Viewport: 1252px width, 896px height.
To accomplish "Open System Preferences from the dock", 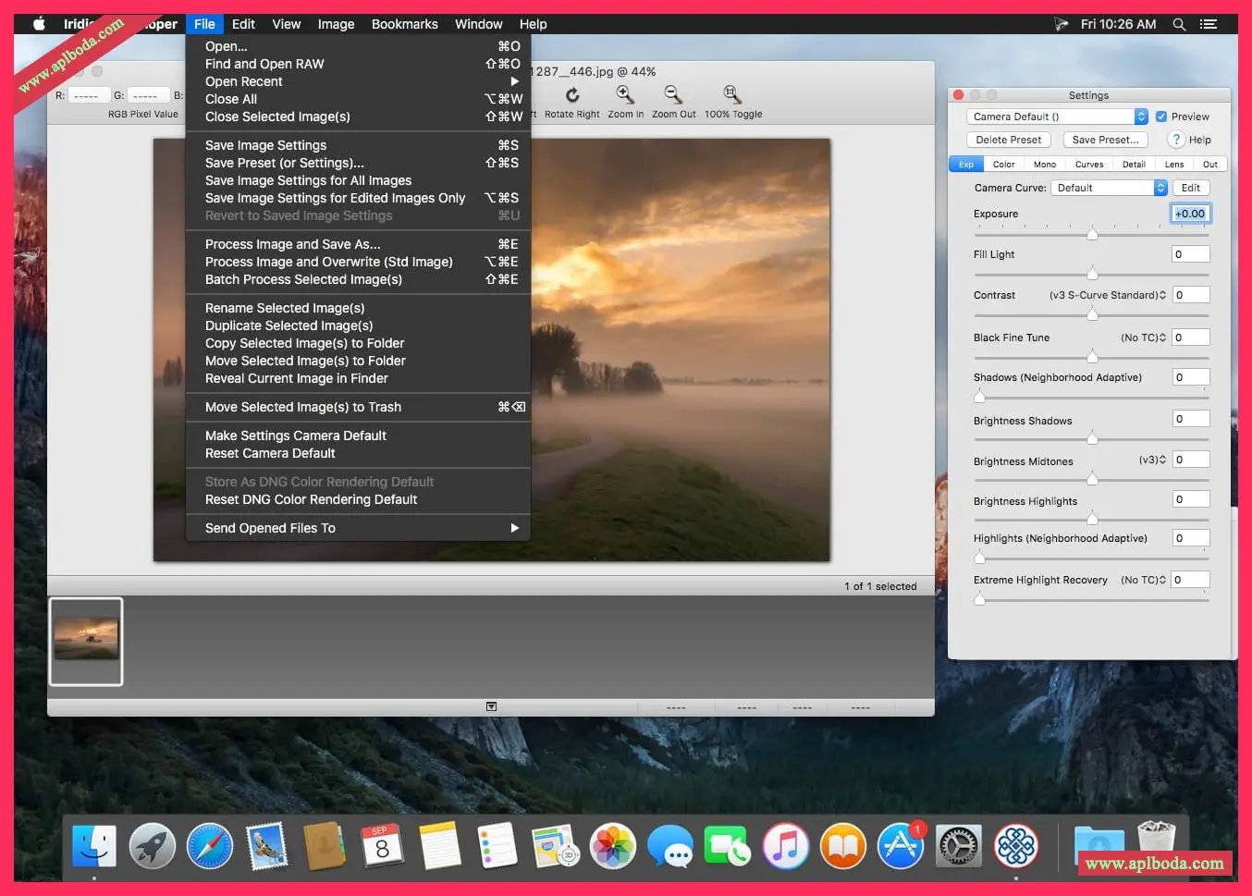I will point(958,846).
